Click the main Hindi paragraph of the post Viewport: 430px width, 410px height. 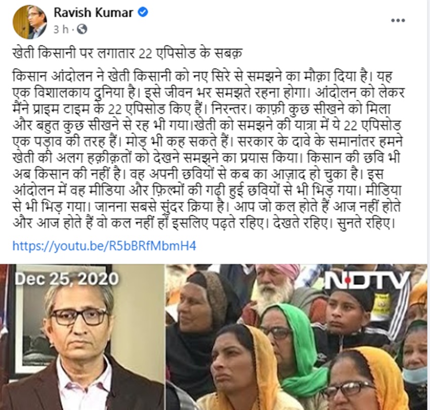pyautogui.click(x=208, y=150)
